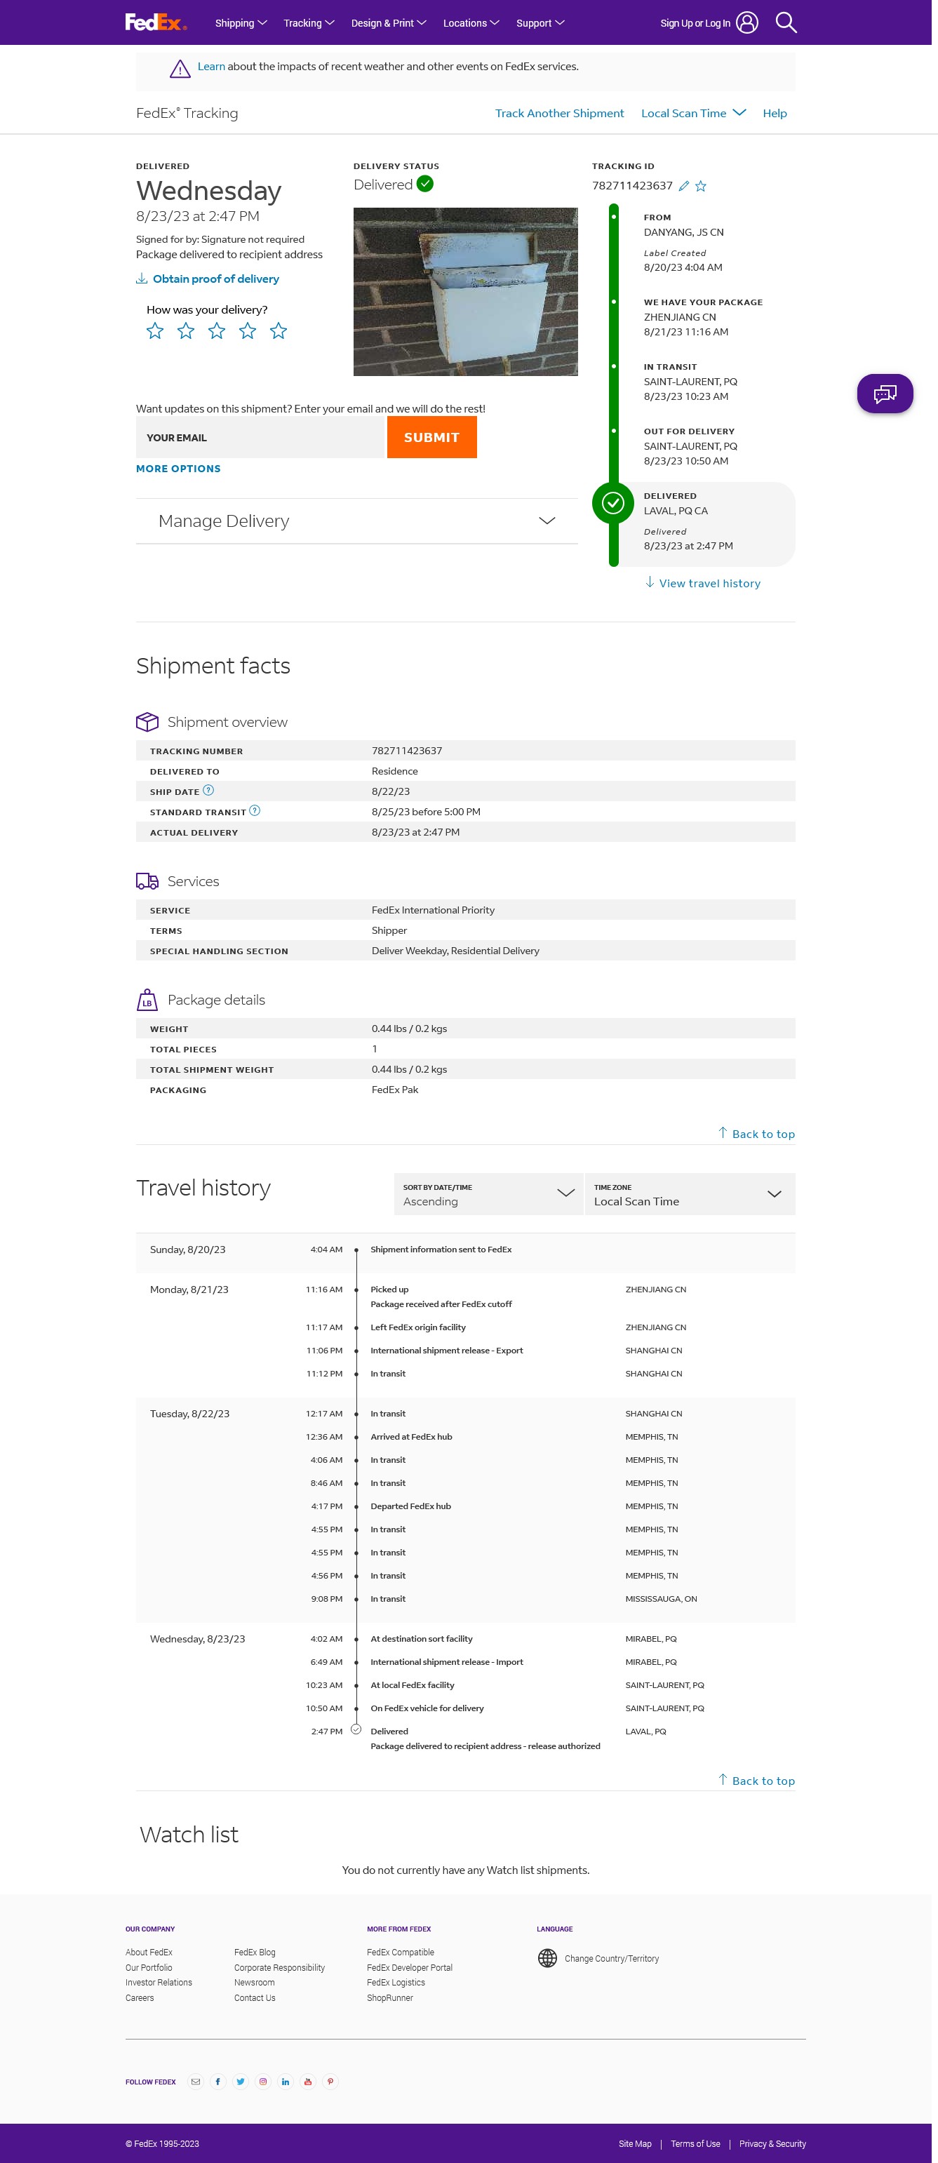938x2163 pixels.
Task: Open FedEx Compatible footer link
Action: 401,1953
